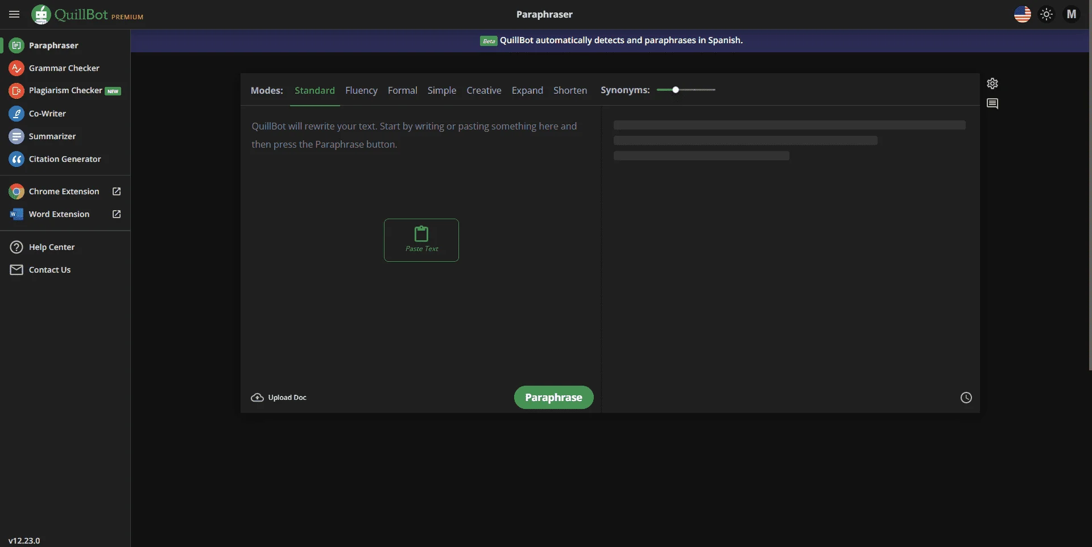Select the Fluency mode tab
1092x547 pixels.
pyautogui.click(x=361, y=90)
